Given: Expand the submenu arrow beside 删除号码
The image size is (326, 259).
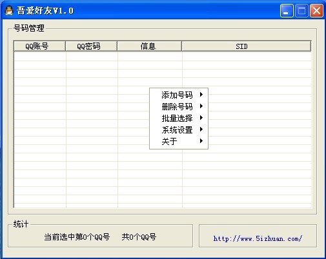Looking at the screenshot, I should pyautogui.click(x=201, y=106).
